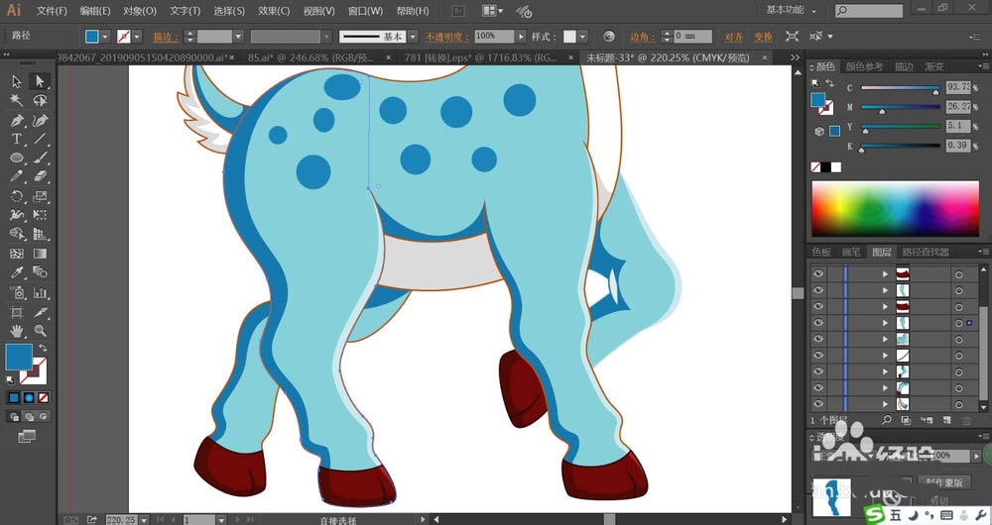Expand the last sublayer disclosure triangle
Viewport: 992px width, 525px height.
click(885, 404)
